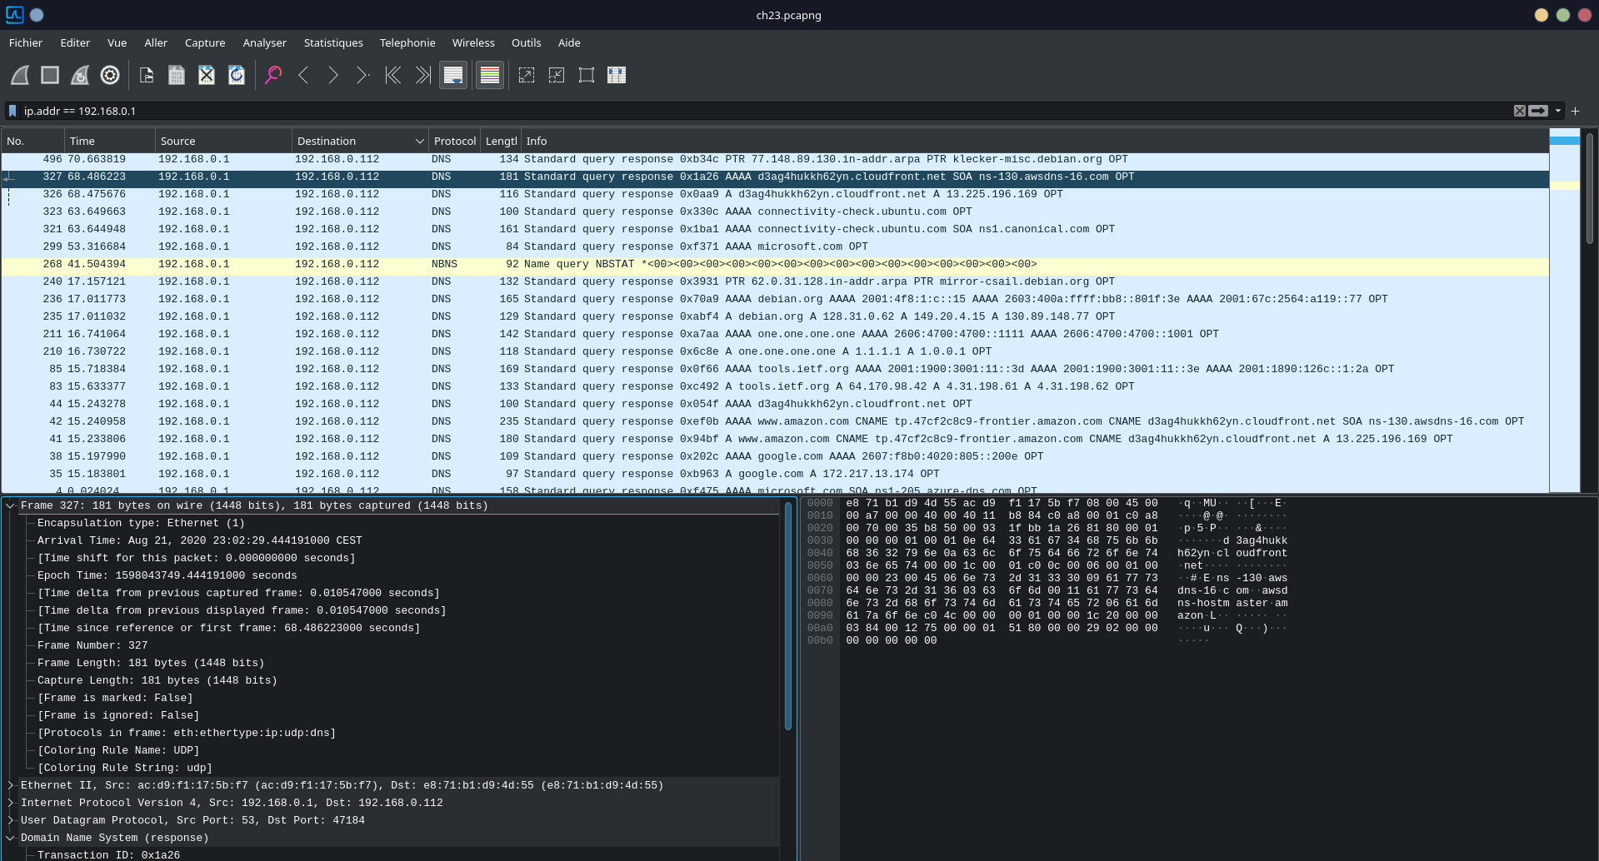Open the Outils menu
Viewport: 1599px width, 861px height.
click(526, 42)
